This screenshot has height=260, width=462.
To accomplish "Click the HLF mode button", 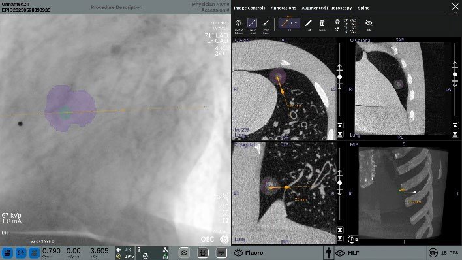I will (x=346, y=253).
